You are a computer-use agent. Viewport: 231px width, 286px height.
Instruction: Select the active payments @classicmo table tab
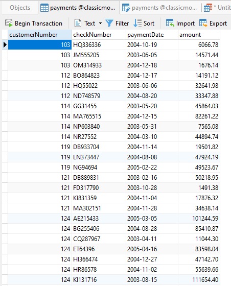tap(79, 8)
